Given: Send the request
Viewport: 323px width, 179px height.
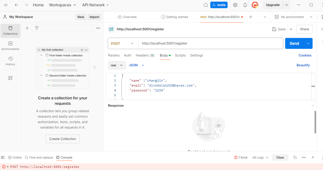Looking at the screenshot, I should click(294, 43).
